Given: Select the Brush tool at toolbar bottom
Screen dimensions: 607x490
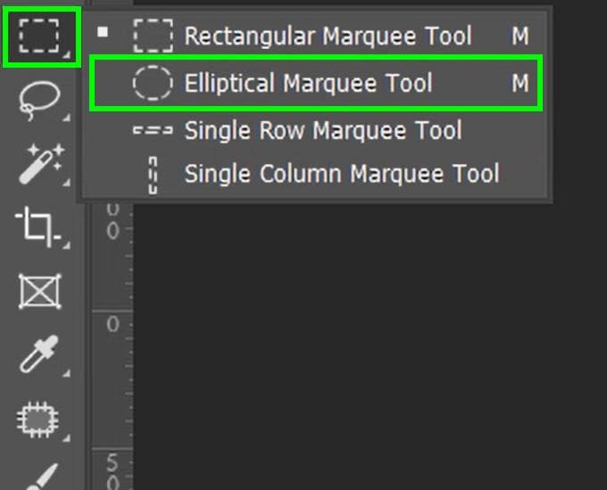Looking at the screenshot, I should tap(41, 478).
